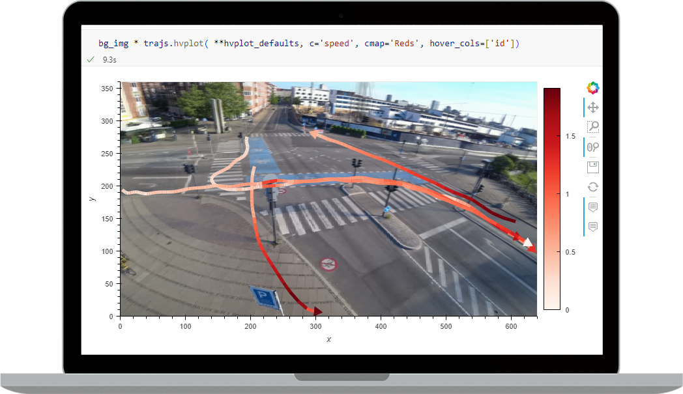Viewport: 683px width, 394px height.
Task: Click the Reds speed colorbar
Action: point(551,199)
